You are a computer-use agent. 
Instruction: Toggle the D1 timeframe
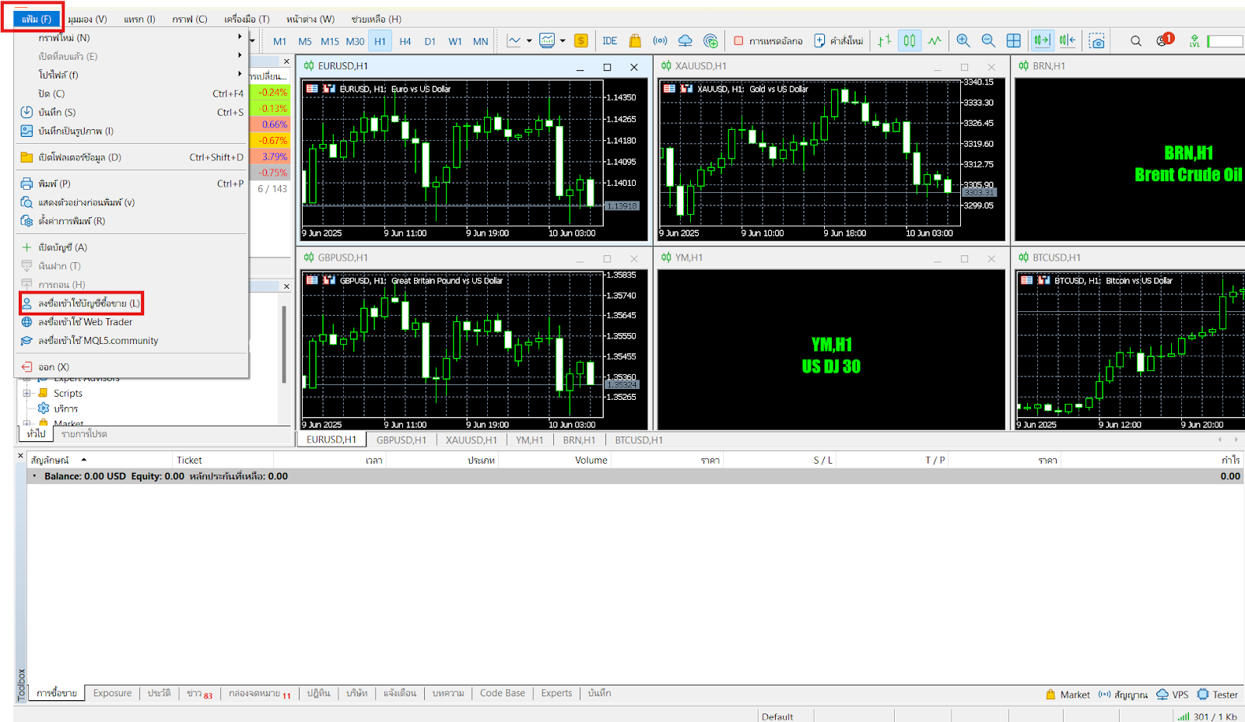click(x=430, y=41)
